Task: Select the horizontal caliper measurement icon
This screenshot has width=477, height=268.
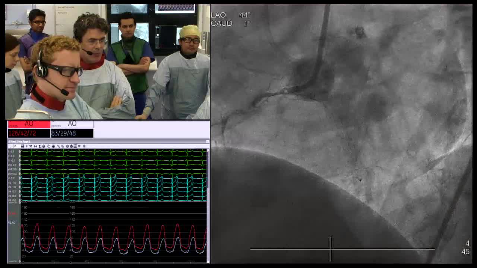Action: tap(35, 146)
